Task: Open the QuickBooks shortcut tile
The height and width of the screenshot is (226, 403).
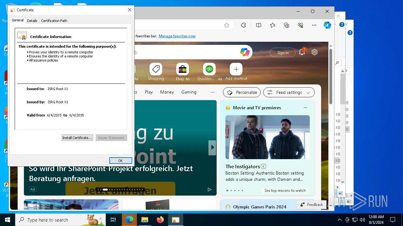Action: point(209,72)
